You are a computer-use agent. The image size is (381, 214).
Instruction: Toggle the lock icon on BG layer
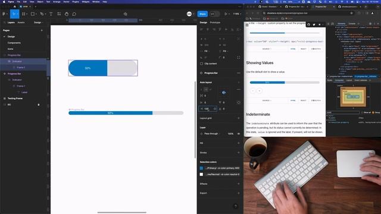(38, 105)
